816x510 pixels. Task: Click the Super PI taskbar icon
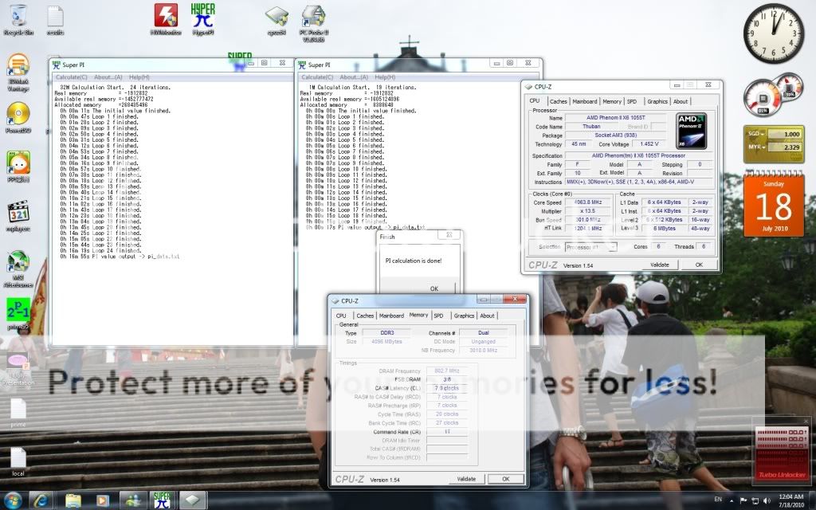point(162,500)
